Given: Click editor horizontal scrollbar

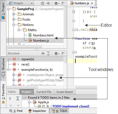Looking at the screenshot, I should click(86, 87).
